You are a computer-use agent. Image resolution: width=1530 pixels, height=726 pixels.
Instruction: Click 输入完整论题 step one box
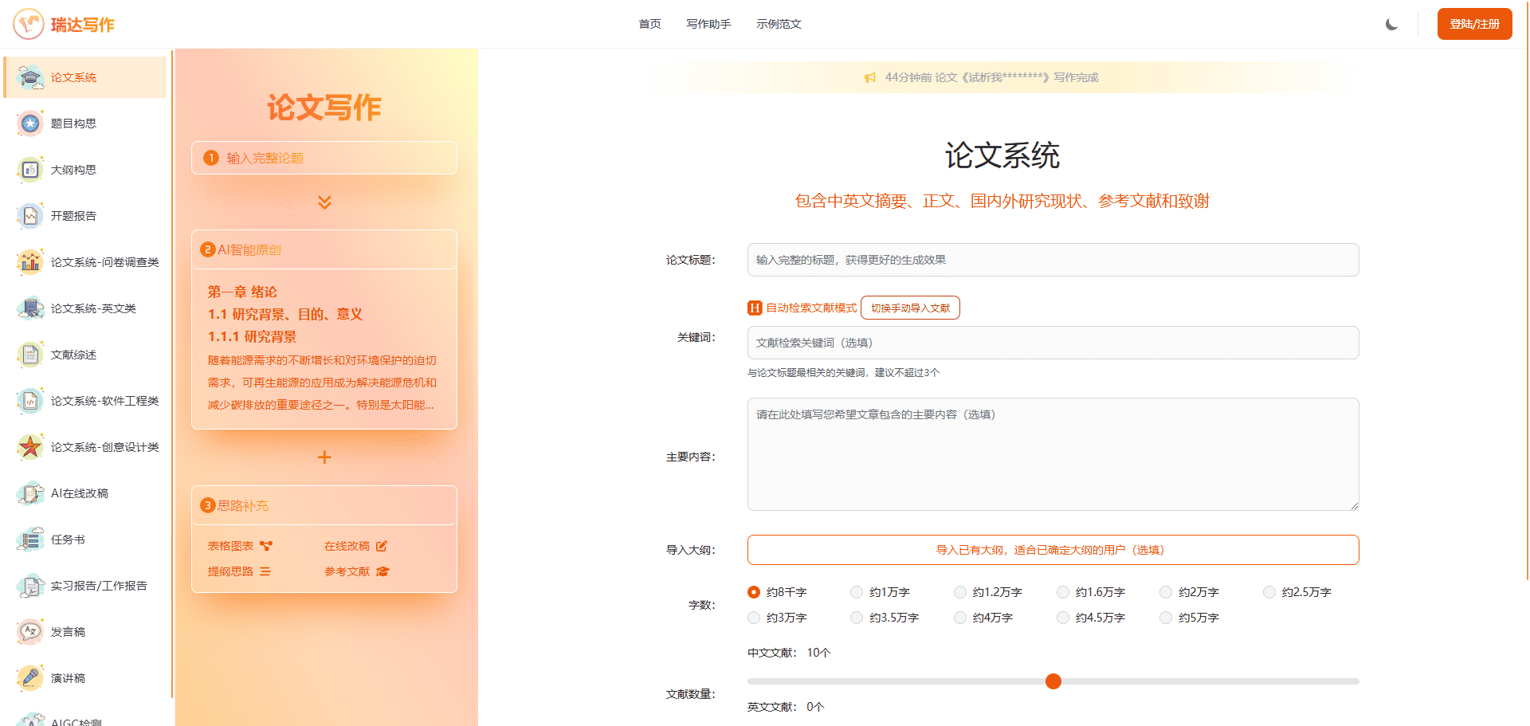click(x=324, y=158)
